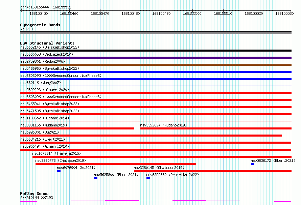
Task: Open the nsv5625800 (Ebert2021) label
Action: [116, 175]
